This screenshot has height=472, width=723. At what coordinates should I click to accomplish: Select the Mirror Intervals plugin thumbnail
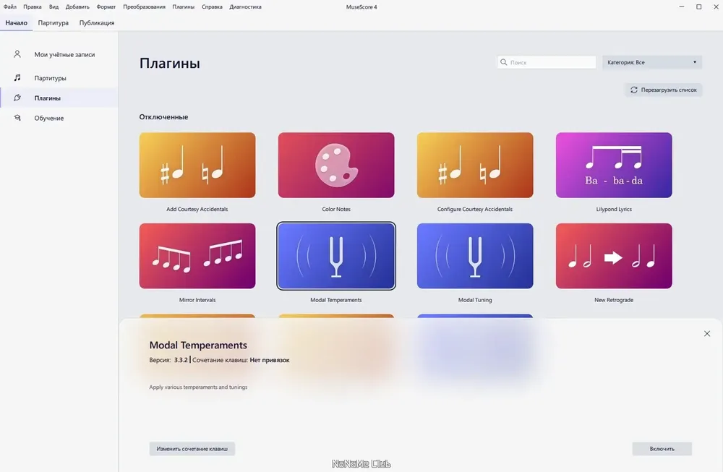[x=197, y=256]
